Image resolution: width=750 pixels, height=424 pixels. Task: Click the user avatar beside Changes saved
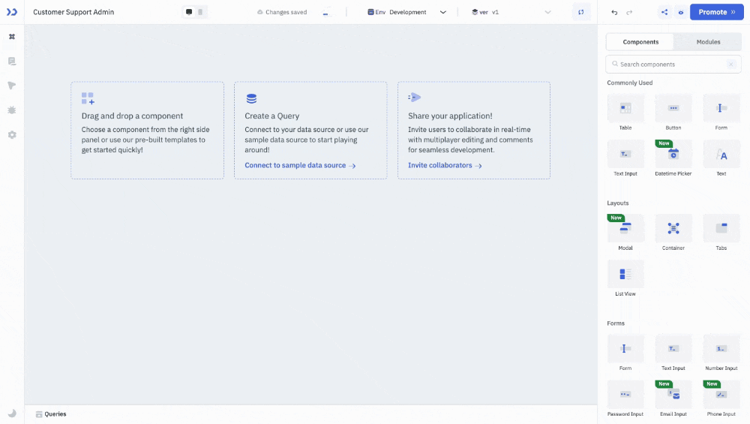[327, 12]
